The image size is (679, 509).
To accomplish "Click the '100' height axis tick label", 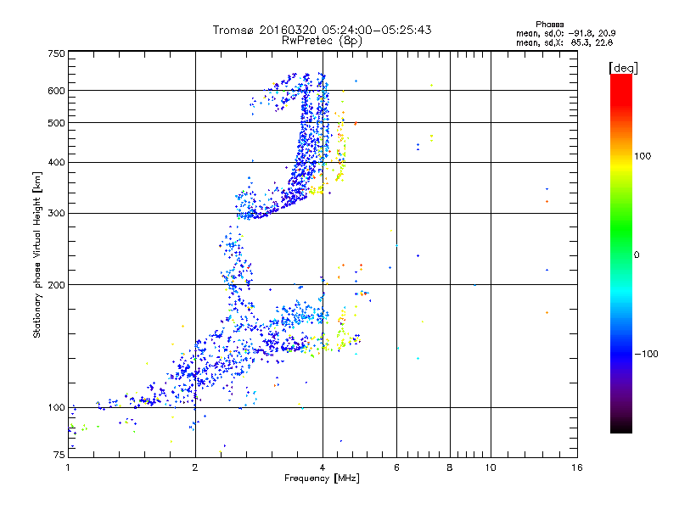I will (x=56, y=408).
